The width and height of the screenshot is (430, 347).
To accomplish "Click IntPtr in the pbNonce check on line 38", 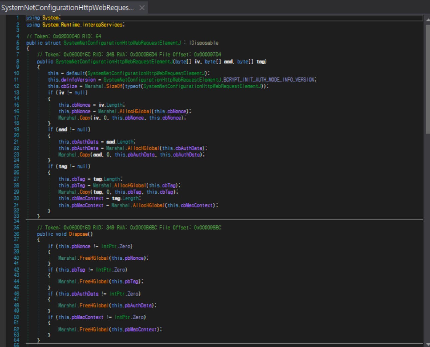I will pyautogui.click(x=109, y=246).
